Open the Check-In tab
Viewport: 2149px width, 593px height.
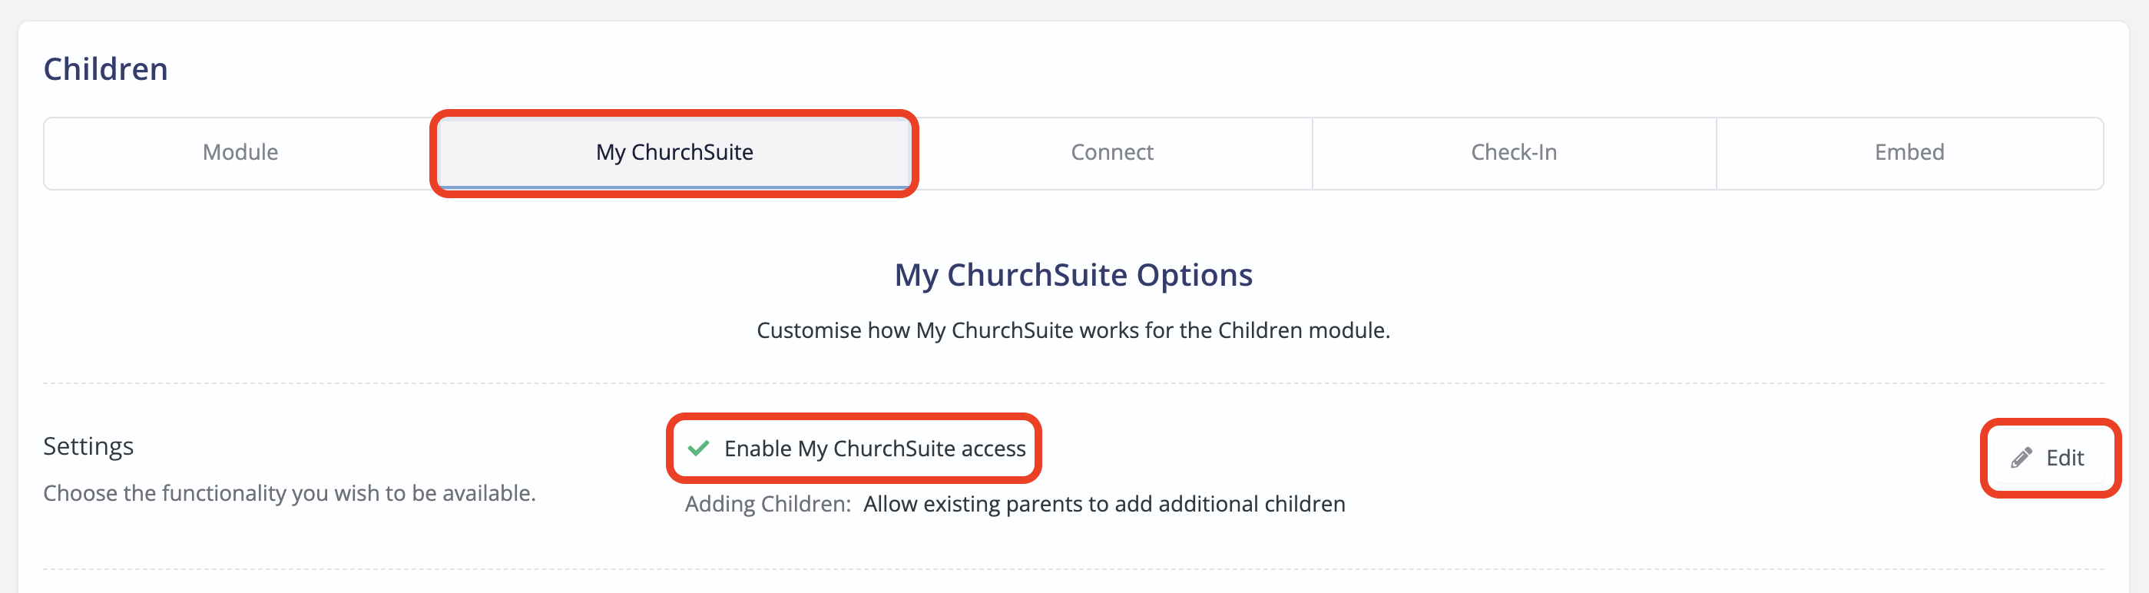coord(1513,153)
